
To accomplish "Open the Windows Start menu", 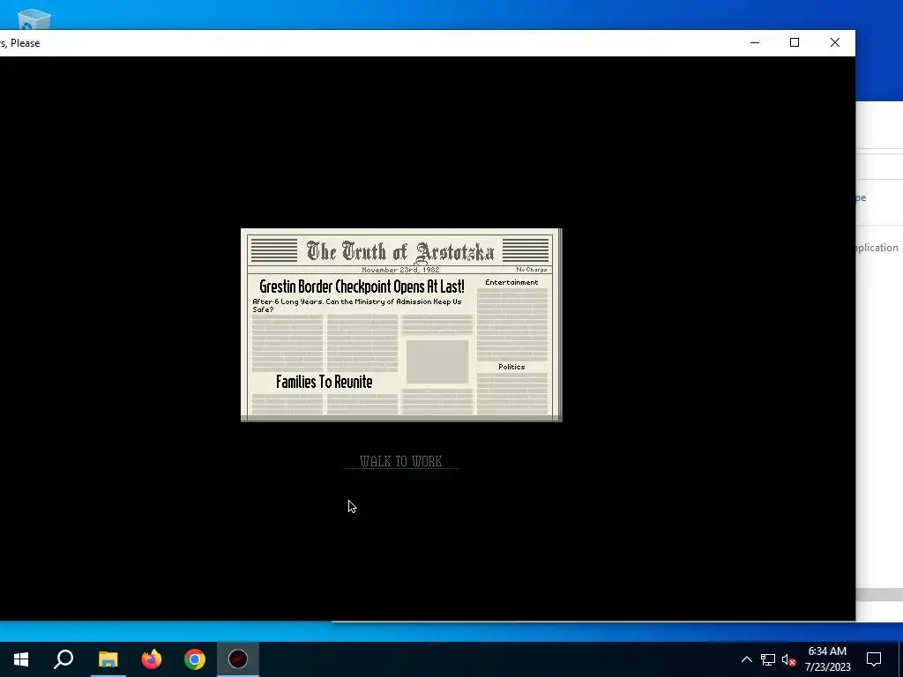I will tap(21, 659).
